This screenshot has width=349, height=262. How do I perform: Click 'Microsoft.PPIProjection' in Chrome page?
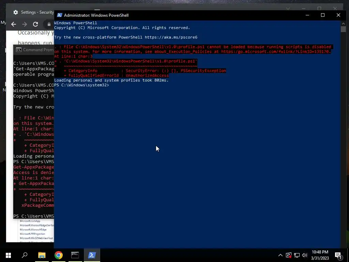tap(32, 234)
